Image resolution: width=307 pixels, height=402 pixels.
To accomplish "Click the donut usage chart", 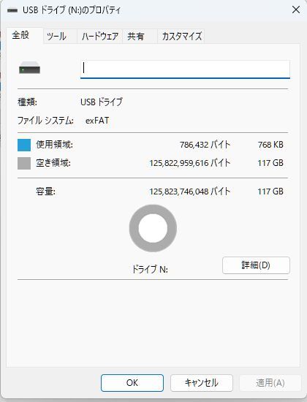I will [153, 228].
